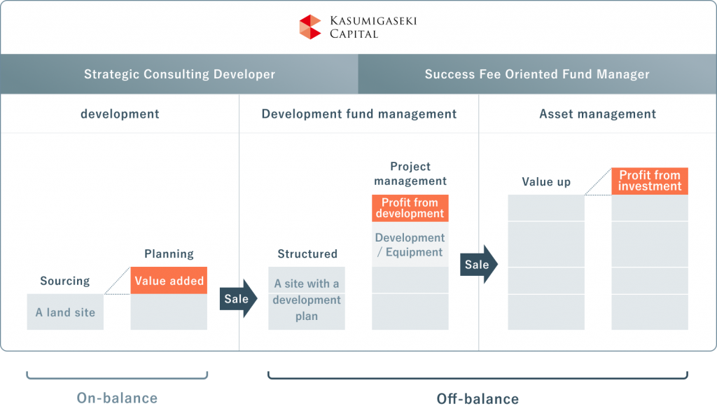Click 'A site with a development plan' block

click(x=307, y=298)
